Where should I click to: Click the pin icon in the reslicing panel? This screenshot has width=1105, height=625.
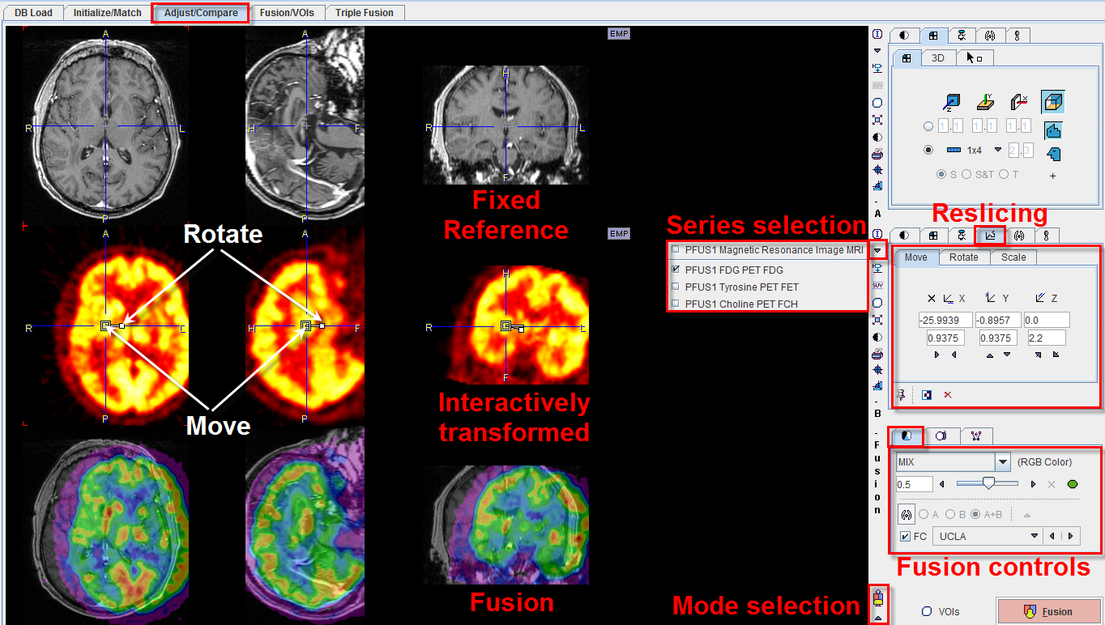(x=900, y=395)
